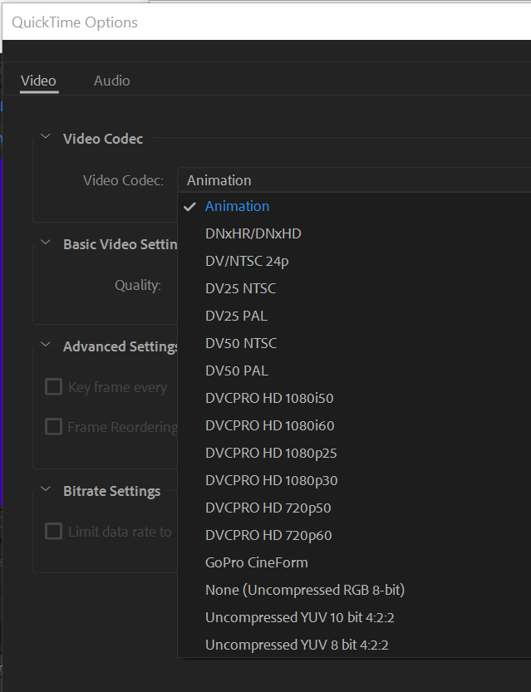Switch to the Video tab

pyautogui.click(x=38, y=81)
